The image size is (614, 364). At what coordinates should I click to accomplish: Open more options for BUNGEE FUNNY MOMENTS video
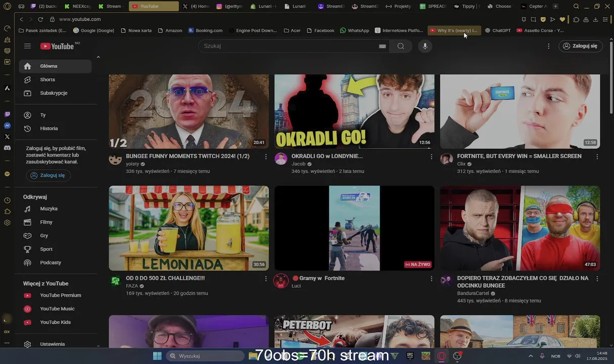pos(266,157)
